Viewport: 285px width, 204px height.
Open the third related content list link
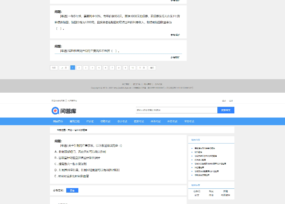(x=206, y=156)
